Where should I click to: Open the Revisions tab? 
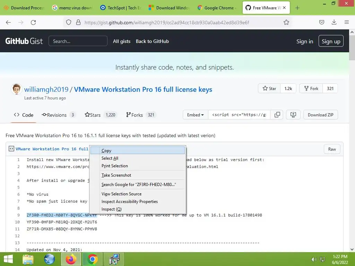[x=58, y=115]
